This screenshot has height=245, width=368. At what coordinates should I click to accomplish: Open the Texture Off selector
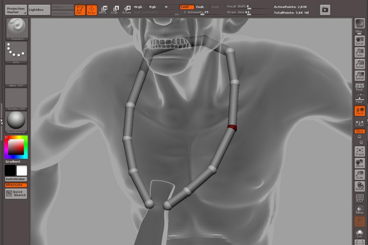[16, 98]
